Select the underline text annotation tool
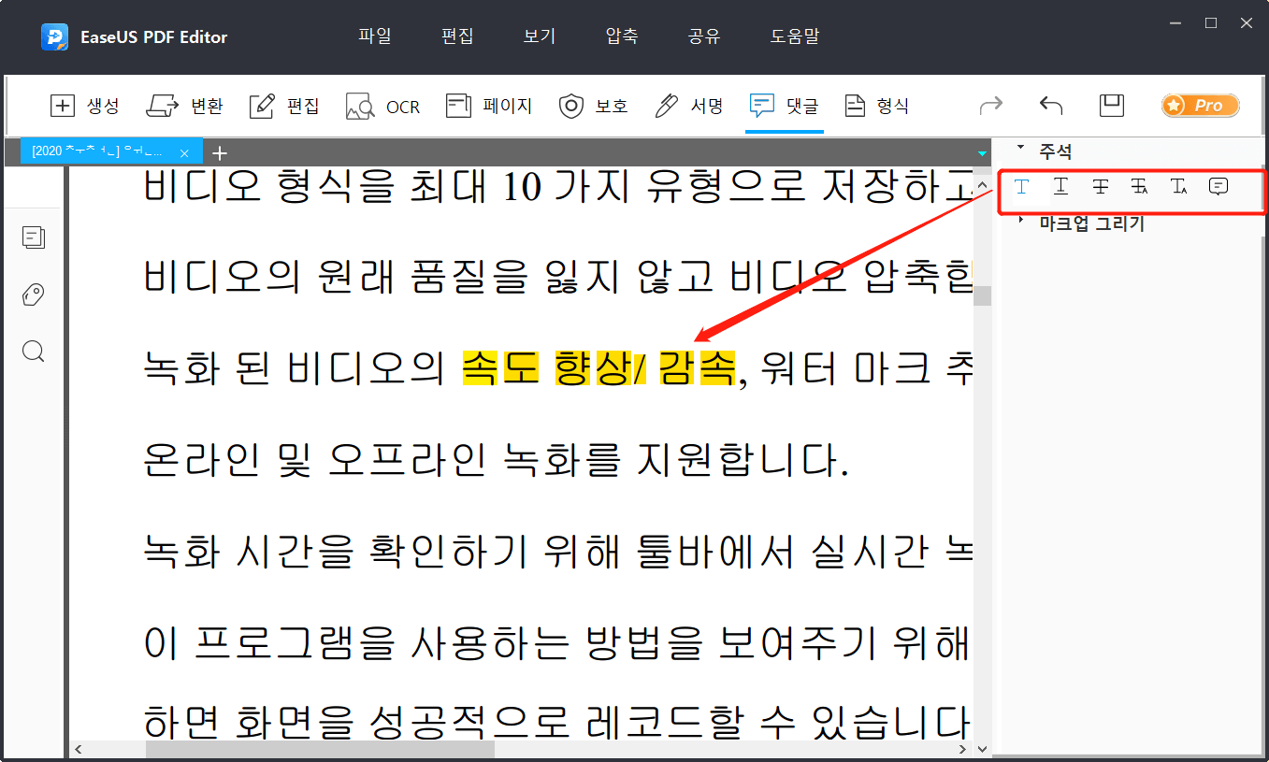The height and width of the screenshot is (762, 1269). tap(1060, 187)
